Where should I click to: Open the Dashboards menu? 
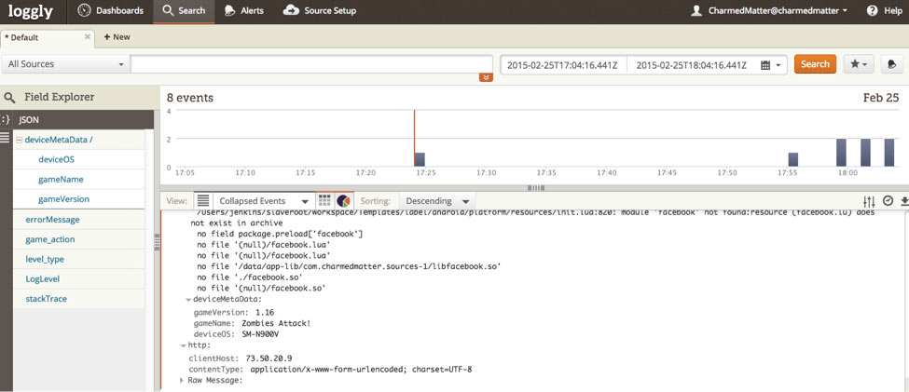click(x=111, y=10)
